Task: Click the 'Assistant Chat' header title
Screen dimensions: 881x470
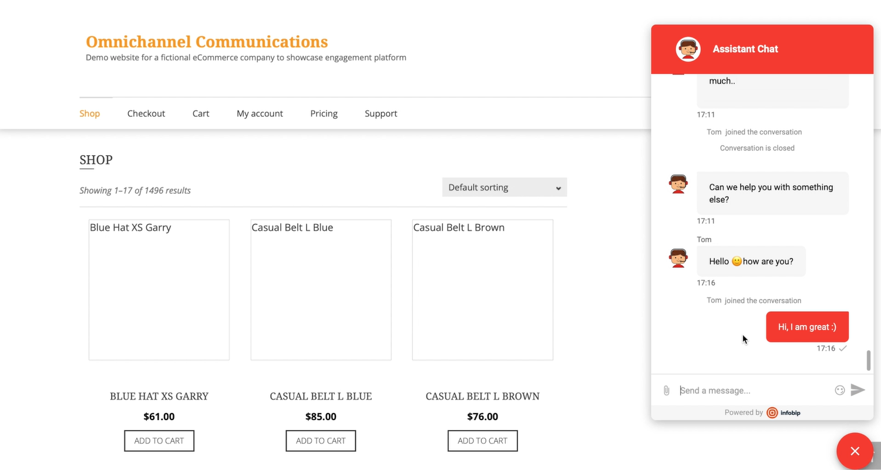Action: click(x=745, y=49)
